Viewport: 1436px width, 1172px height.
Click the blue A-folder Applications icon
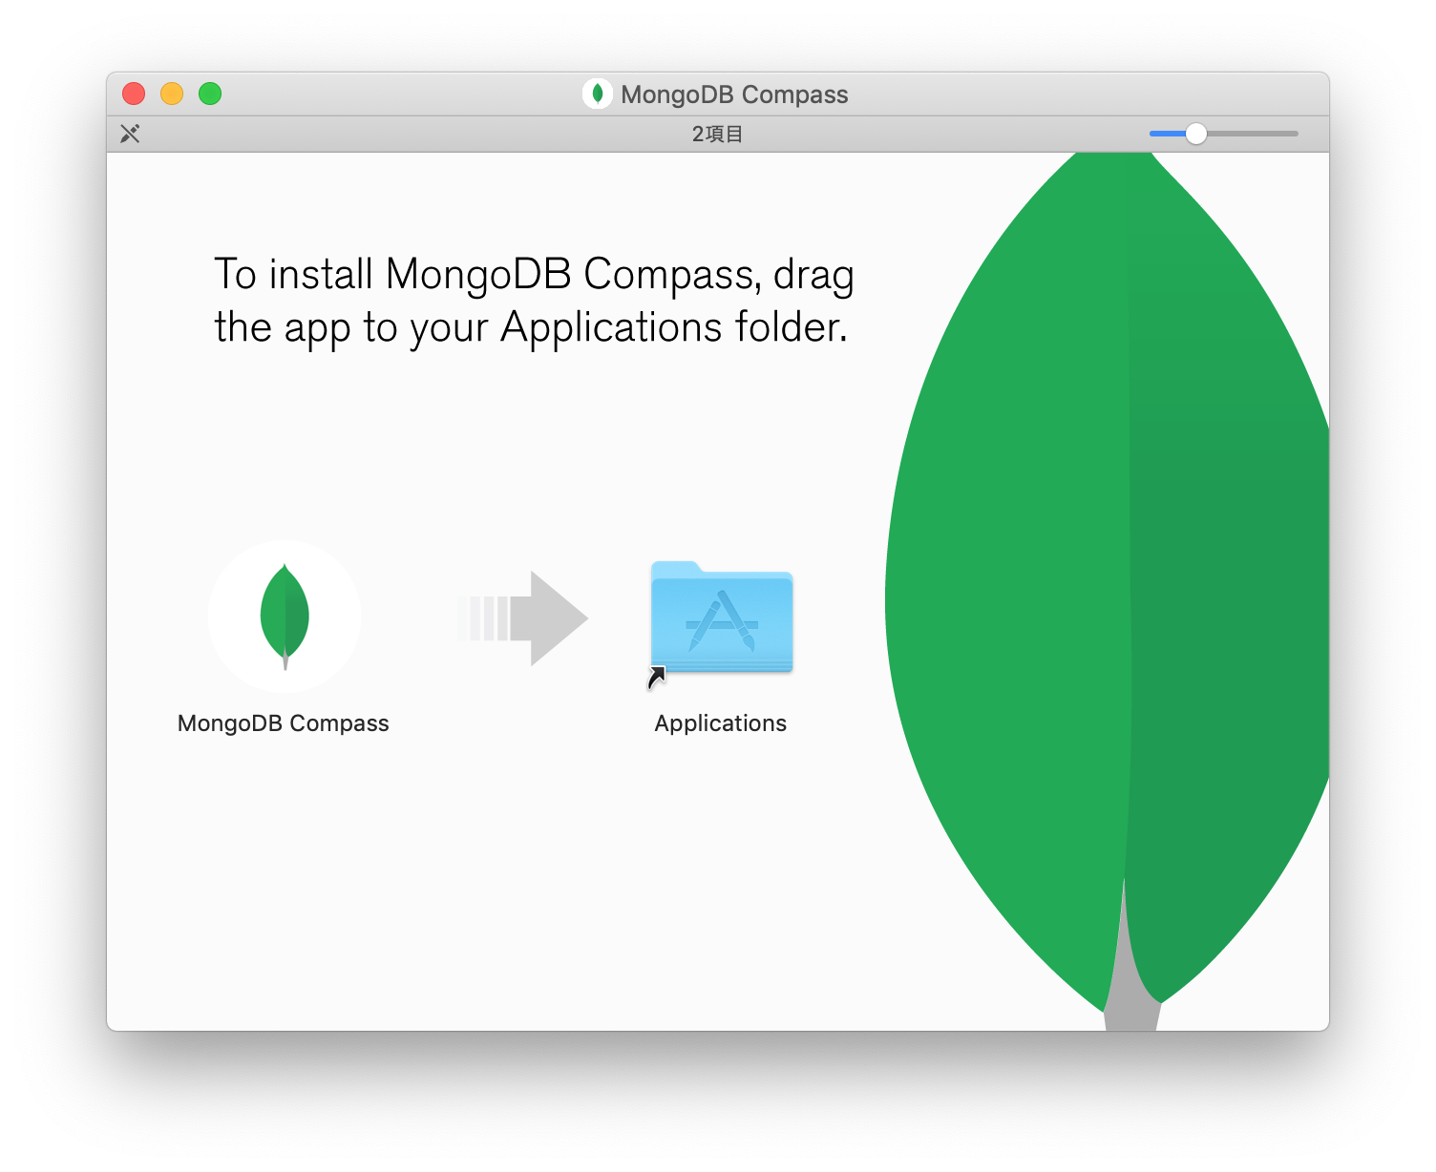(721, 620)
